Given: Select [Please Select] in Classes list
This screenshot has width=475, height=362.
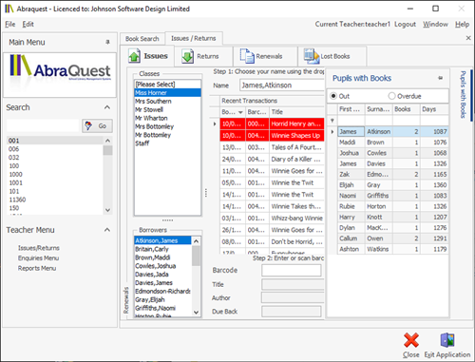Looking at the screenshot, I should tap(167, 85).
